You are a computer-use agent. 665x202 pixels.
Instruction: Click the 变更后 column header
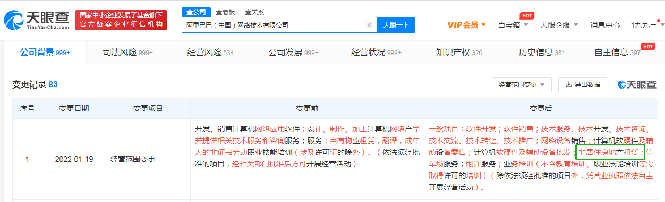coord(541,108)
